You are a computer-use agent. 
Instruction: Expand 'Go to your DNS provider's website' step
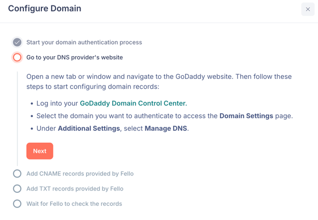pos(75,57)
